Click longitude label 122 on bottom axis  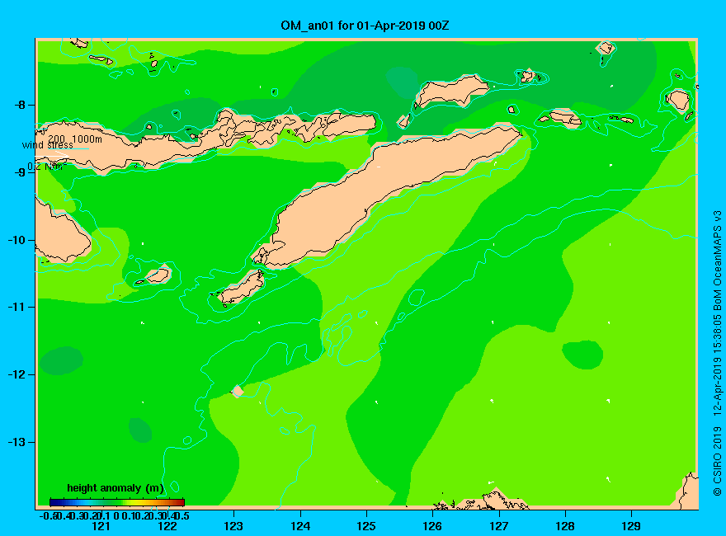pyautogui.click(x=167, y=526)
